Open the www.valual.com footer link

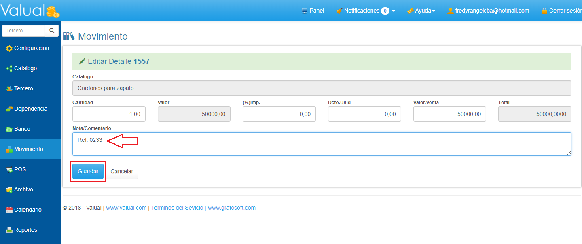126,208
